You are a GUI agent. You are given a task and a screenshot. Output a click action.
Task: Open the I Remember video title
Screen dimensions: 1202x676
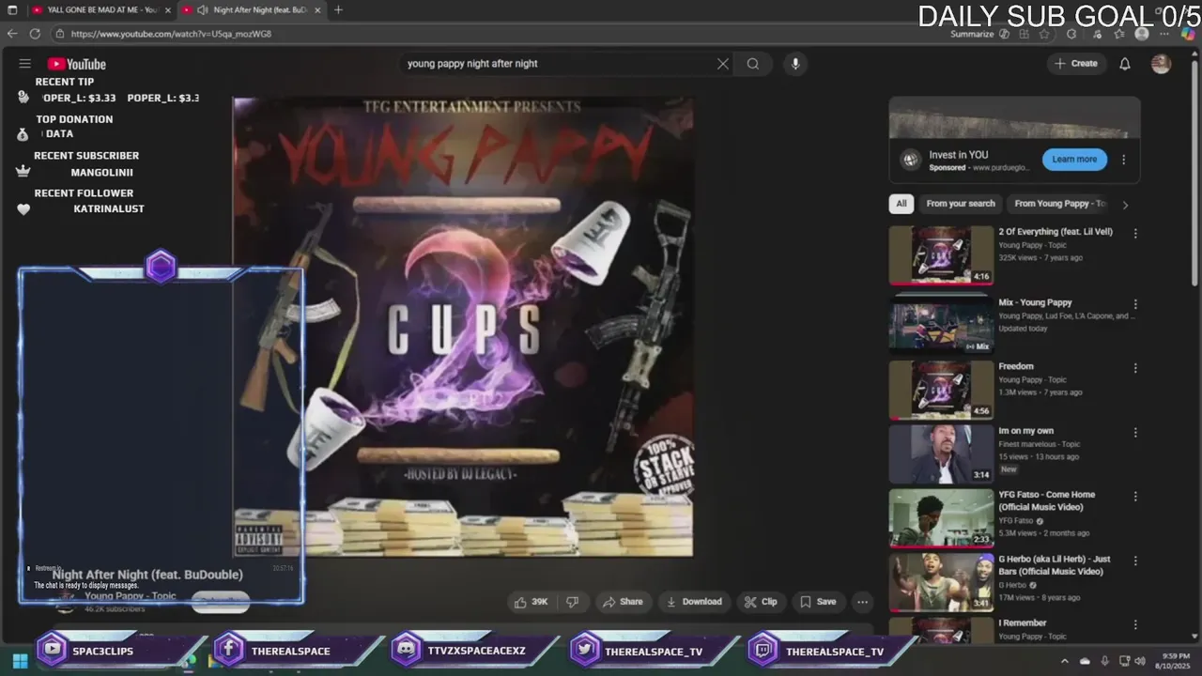tap(1022, 622)
